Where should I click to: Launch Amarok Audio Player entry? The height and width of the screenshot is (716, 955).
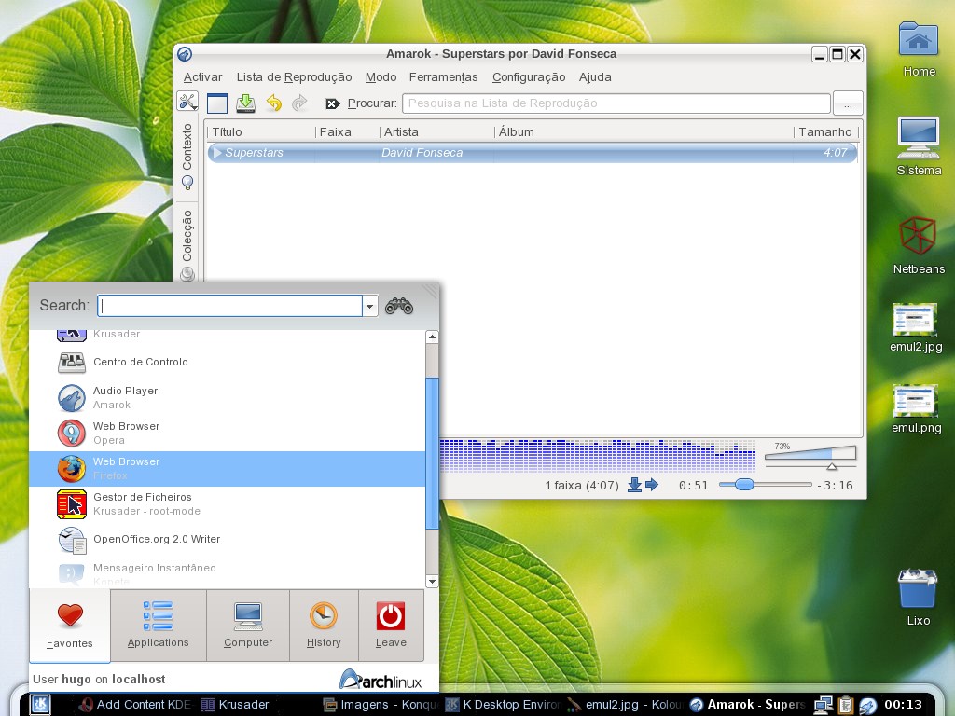pyautogui.click(x=227, y=397)
